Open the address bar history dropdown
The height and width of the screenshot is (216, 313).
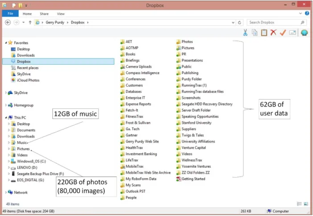(233, 23)
